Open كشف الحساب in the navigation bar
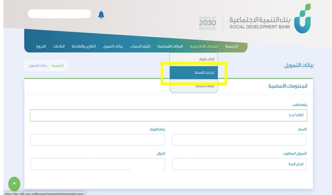The width and height of the screenshot is (332, 195). [x=143, y=46]
